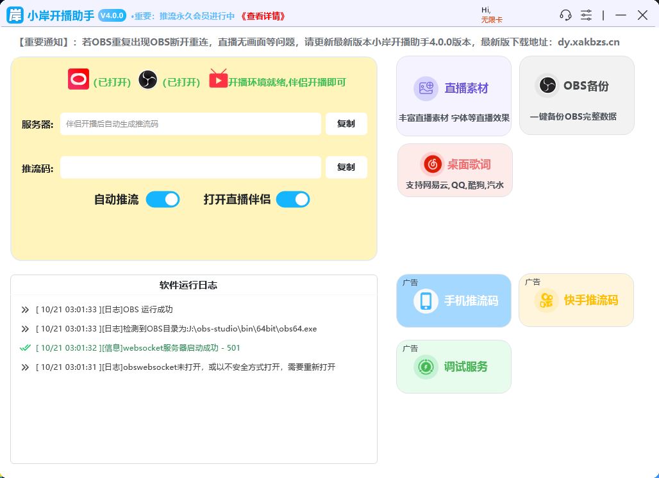Open the settings sliders icon
Viewport: 659px width, 478px height.
coord(586,15)
